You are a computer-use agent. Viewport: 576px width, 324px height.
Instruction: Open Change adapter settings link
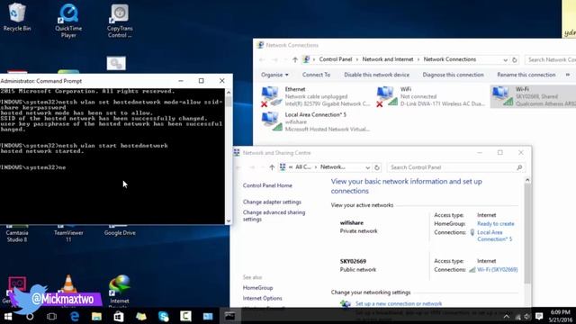click(272, 202)
